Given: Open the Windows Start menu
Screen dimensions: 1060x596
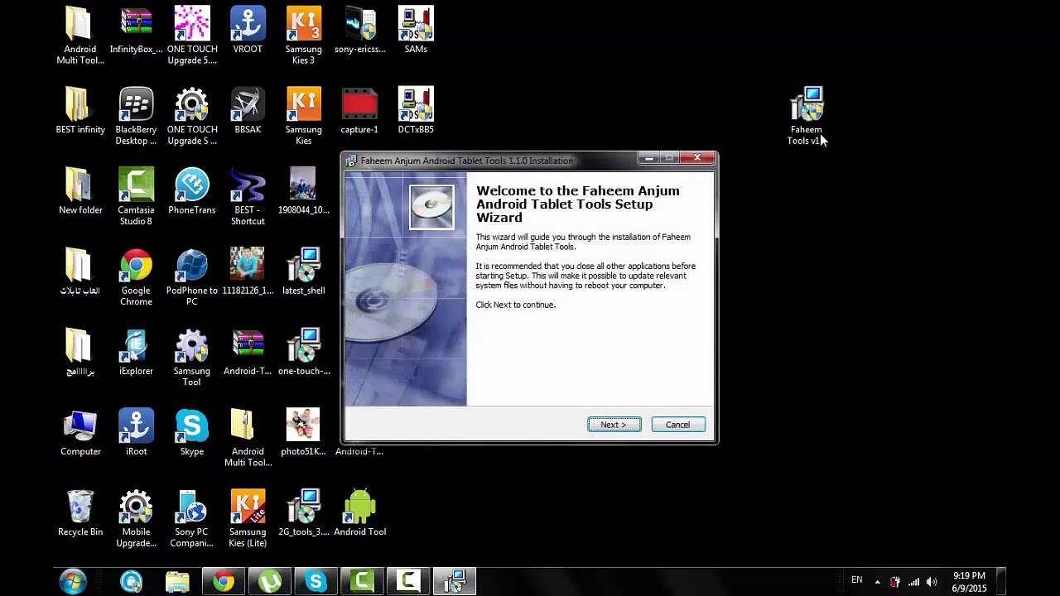Looking at the screenshot, I should pos(73,581).
